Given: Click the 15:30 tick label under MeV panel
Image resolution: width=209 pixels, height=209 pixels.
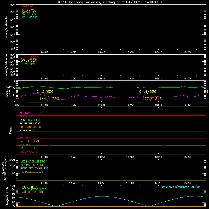Looking at the screenshot, I should 187,79.
